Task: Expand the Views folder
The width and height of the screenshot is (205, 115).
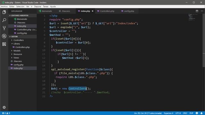Action: [x=22, y=58]
